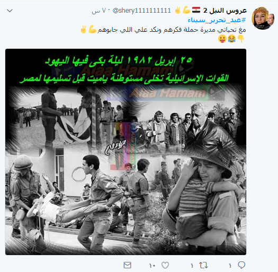
Task: Retweet using the arrows icon
Action: [x=203, y=265]
